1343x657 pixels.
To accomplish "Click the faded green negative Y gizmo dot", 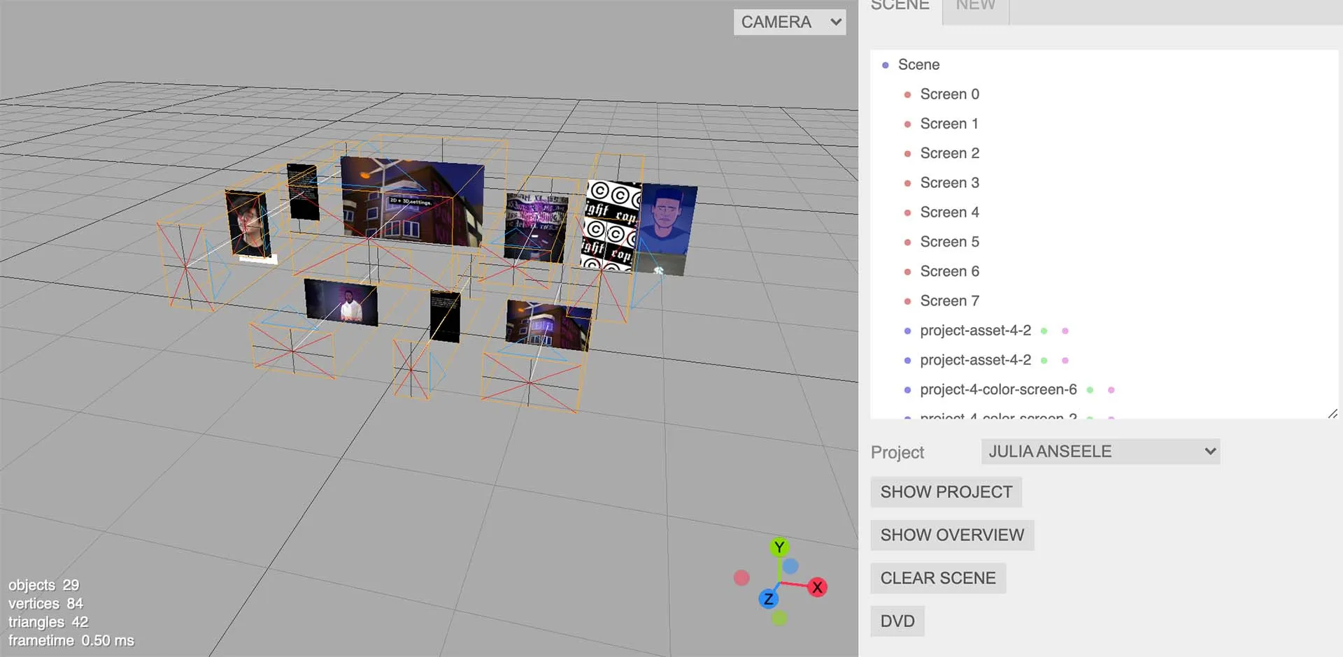I will click(x=779, y=618).
